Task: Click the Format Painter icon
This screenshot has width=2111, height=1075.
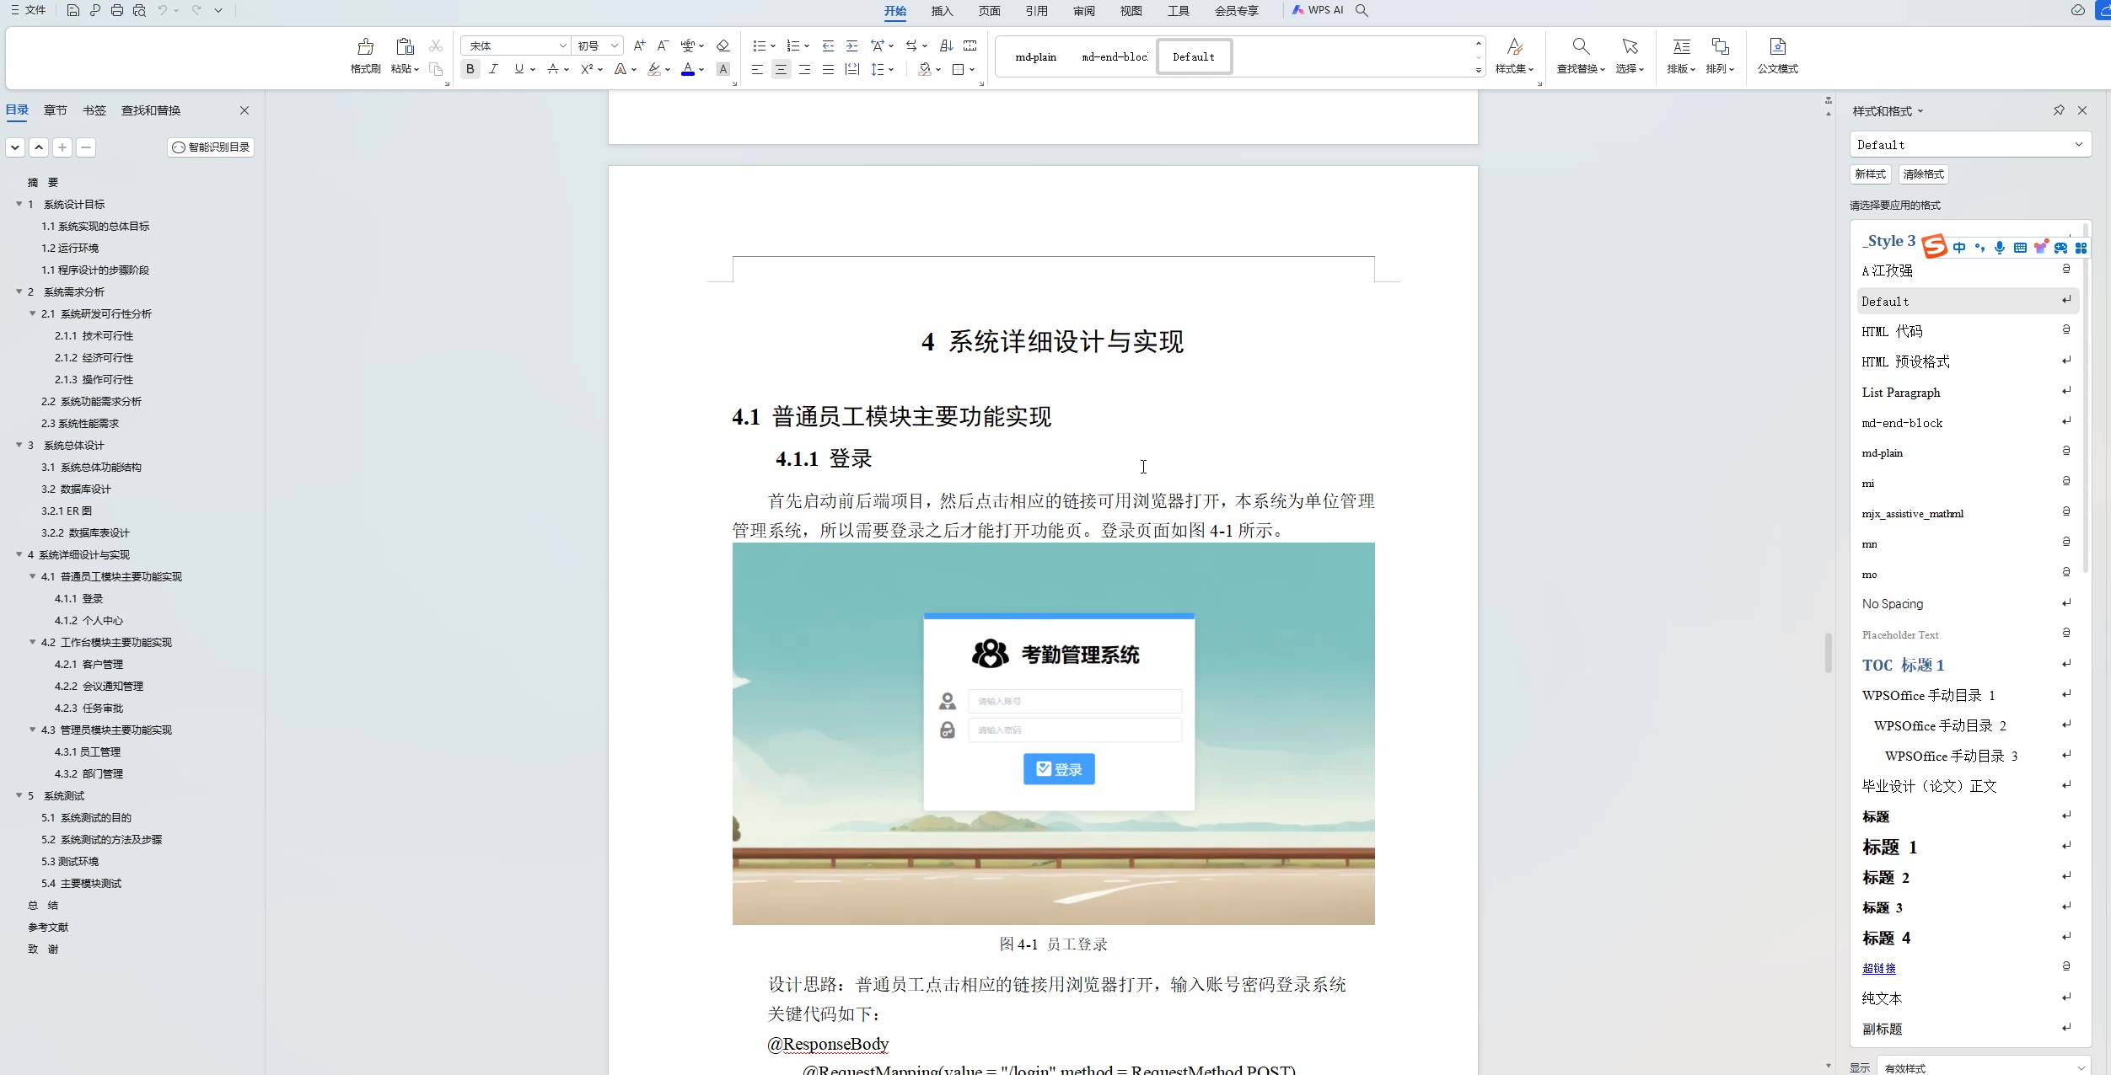Action: [x=365, y=47]
